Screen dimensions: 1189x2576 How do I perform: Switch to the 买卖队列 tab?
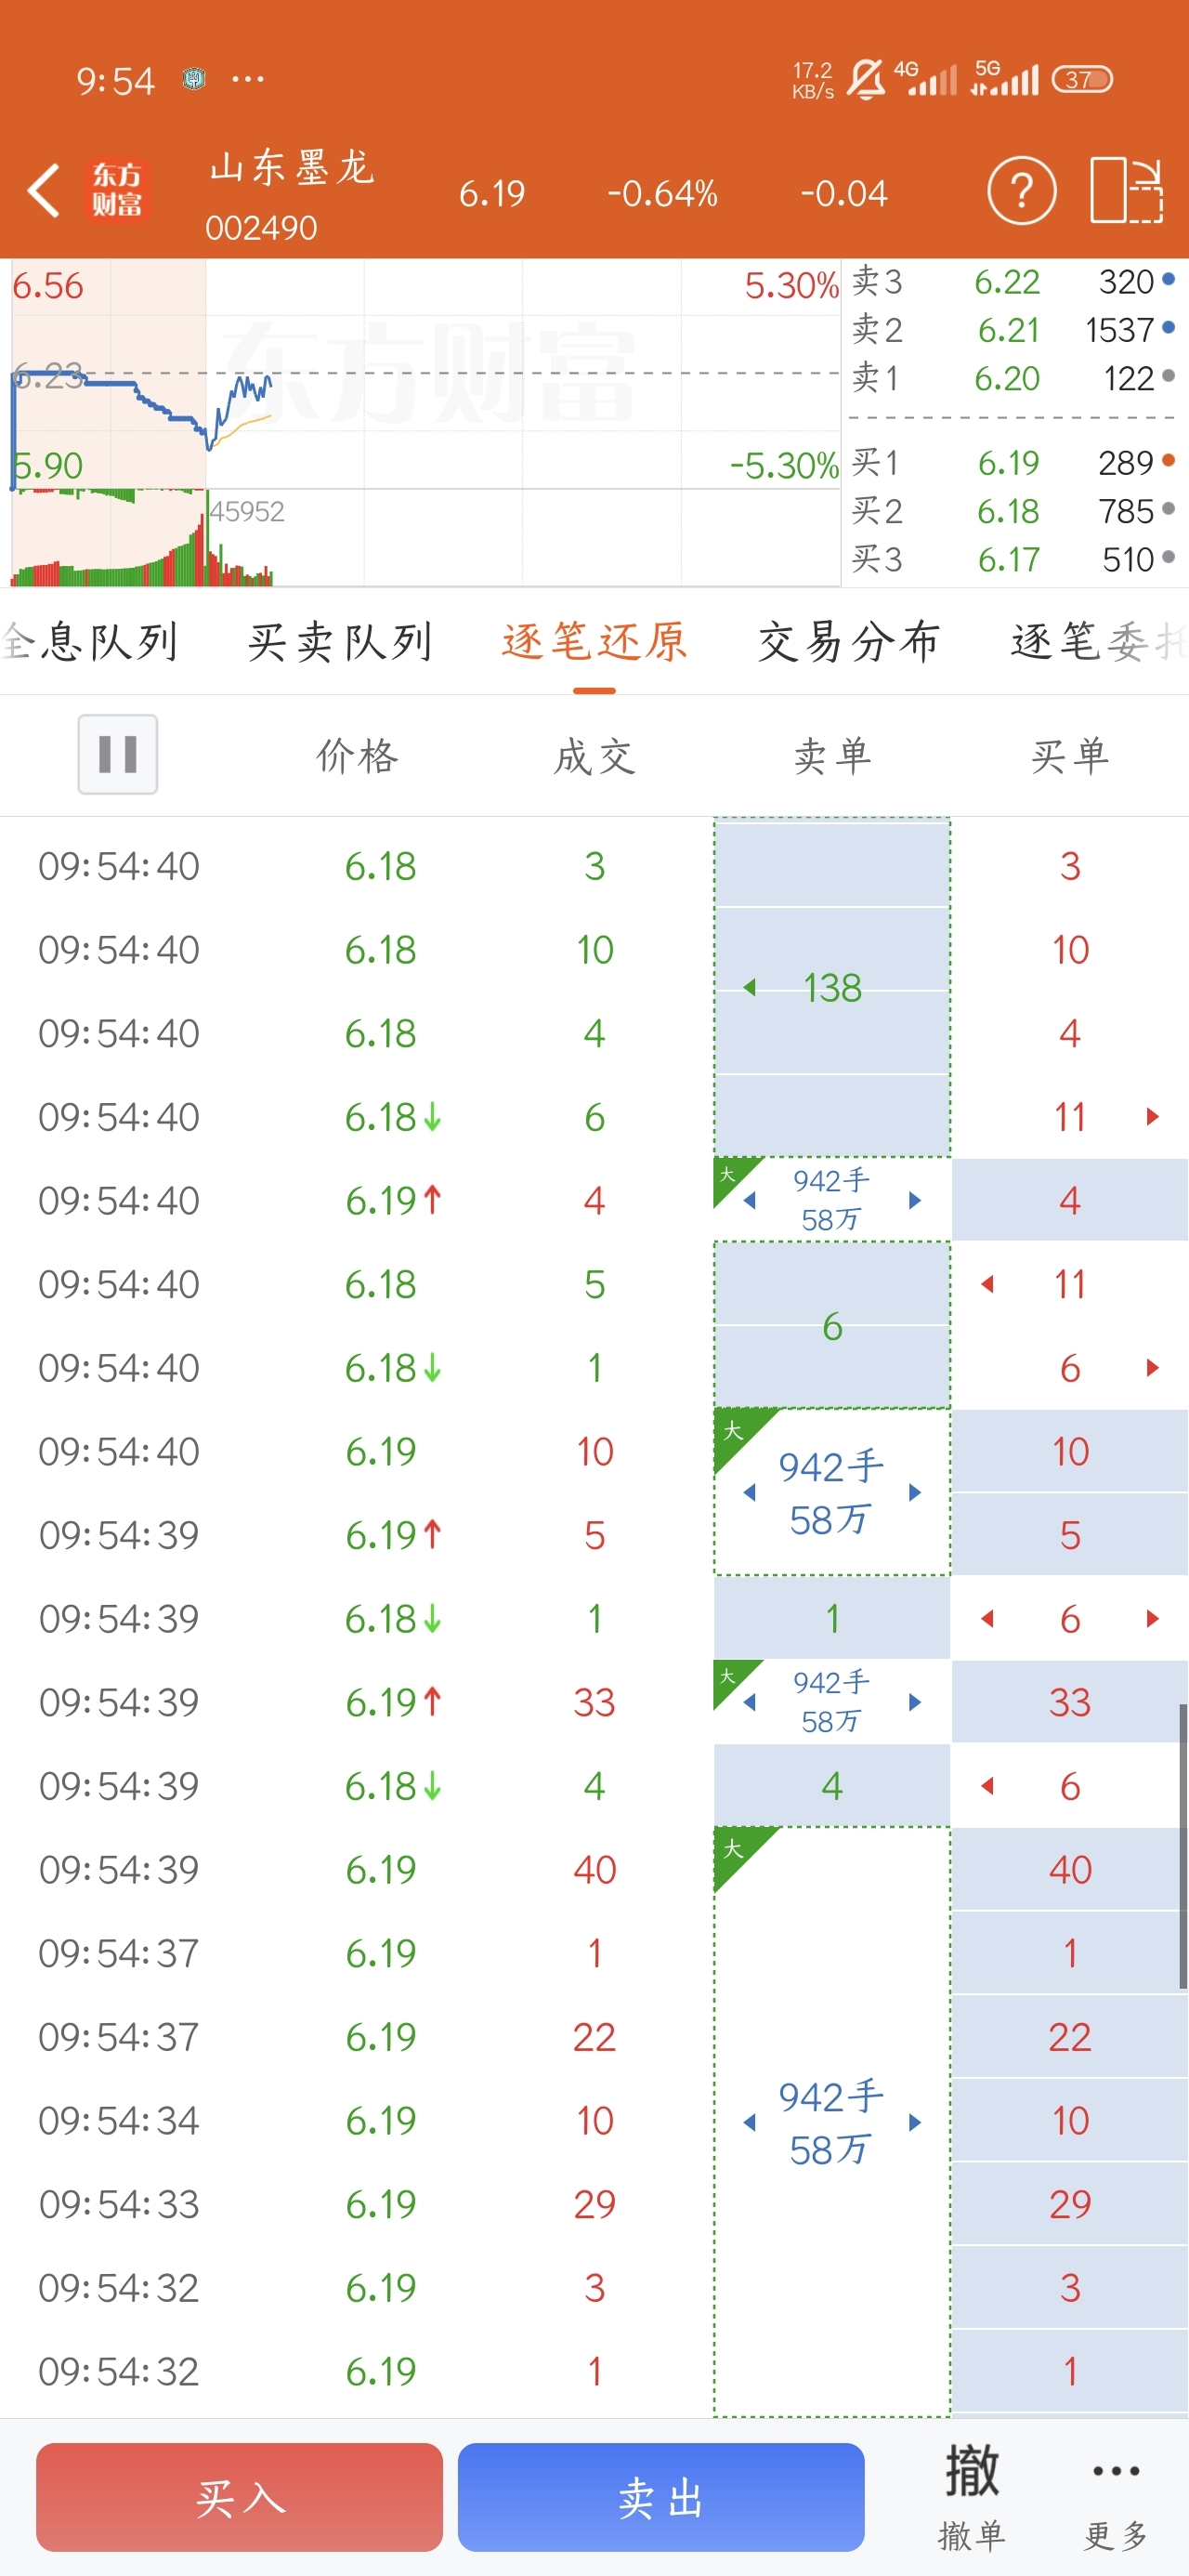(x=340, y=642)
